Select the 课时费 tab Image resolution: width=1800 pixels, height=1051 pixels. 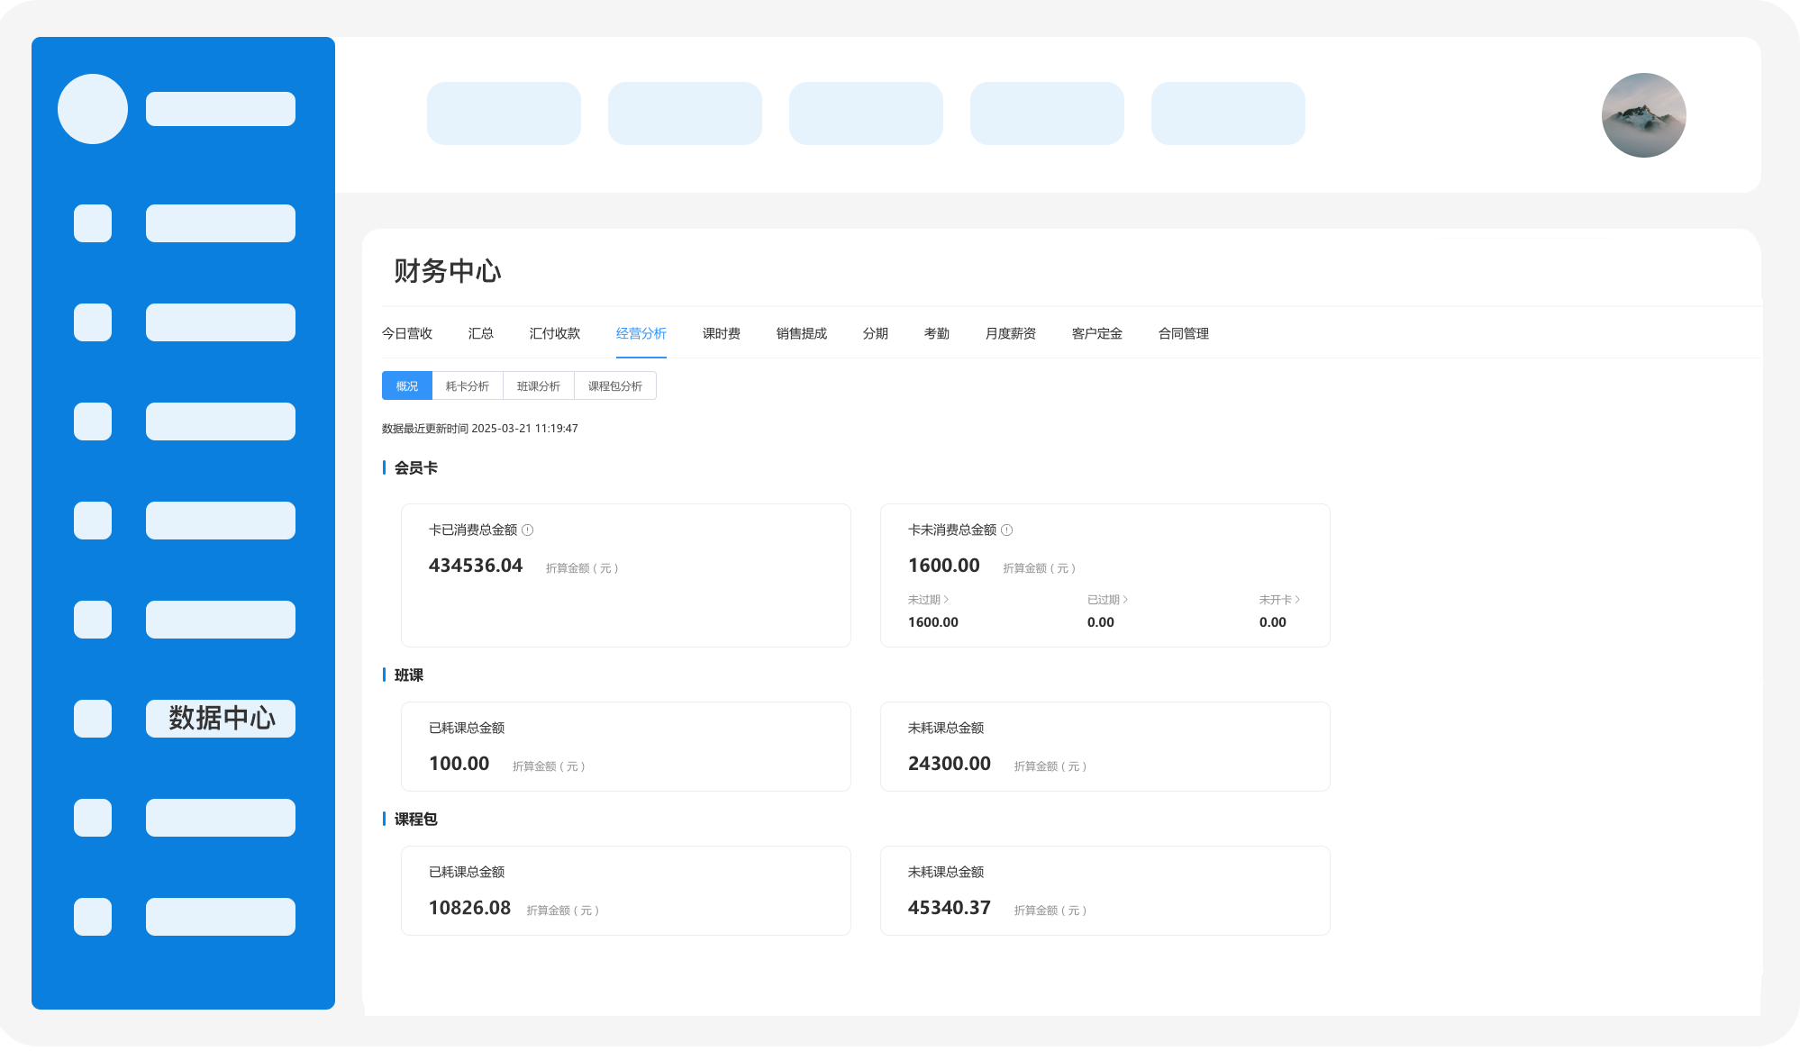[x=722, y=334]
